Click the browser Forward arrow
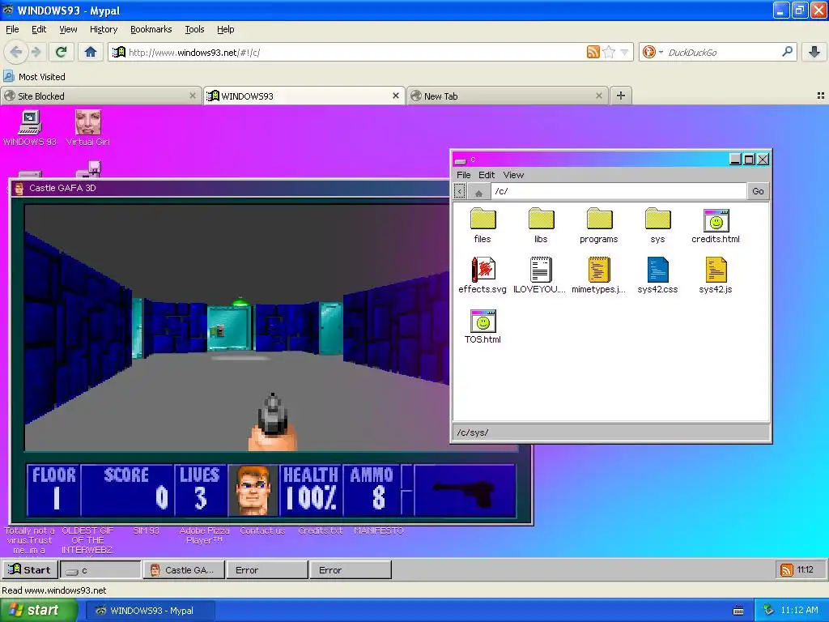Viewport: 829px width, 622px height. [x=36, y=52]
